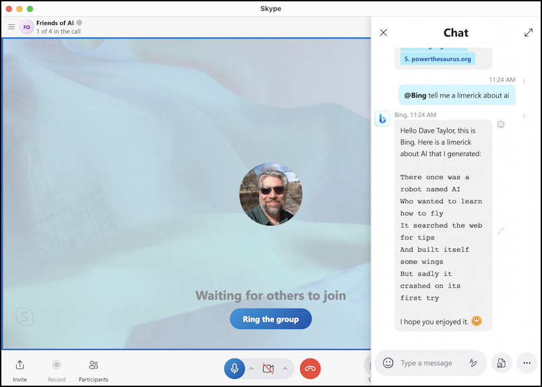542x387 pixels.
Task: Click the "Bing, 11:24 AM" sender label
Action: (415, 115)
